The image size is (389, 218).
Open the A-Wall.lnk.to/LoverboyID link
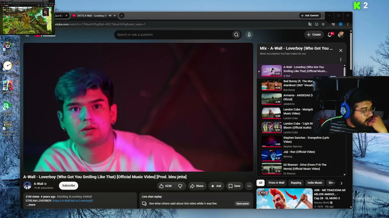pos(73,201)
